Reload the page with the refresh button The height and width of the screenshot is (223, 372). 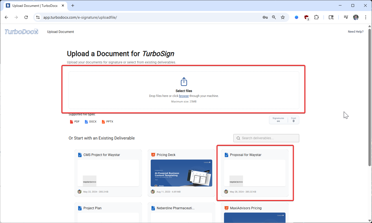point(26,17)
